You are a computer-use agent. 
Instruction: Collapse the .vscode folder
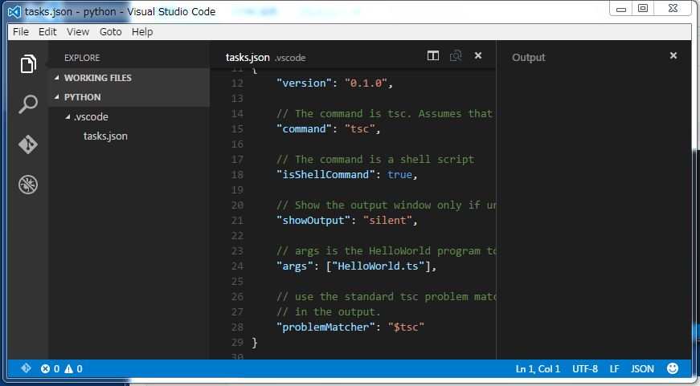[68, 117]
